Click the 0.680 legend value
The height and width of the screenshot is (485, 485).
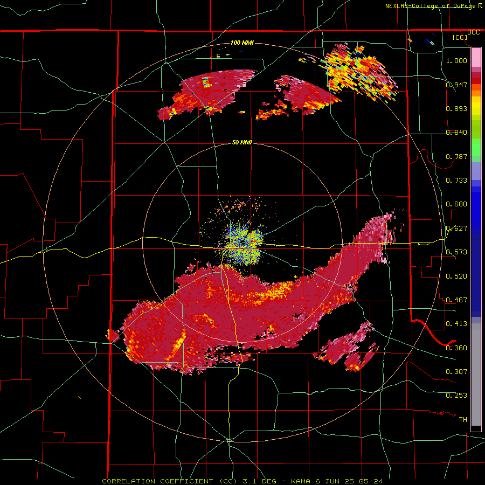click(x=456, y=204)
